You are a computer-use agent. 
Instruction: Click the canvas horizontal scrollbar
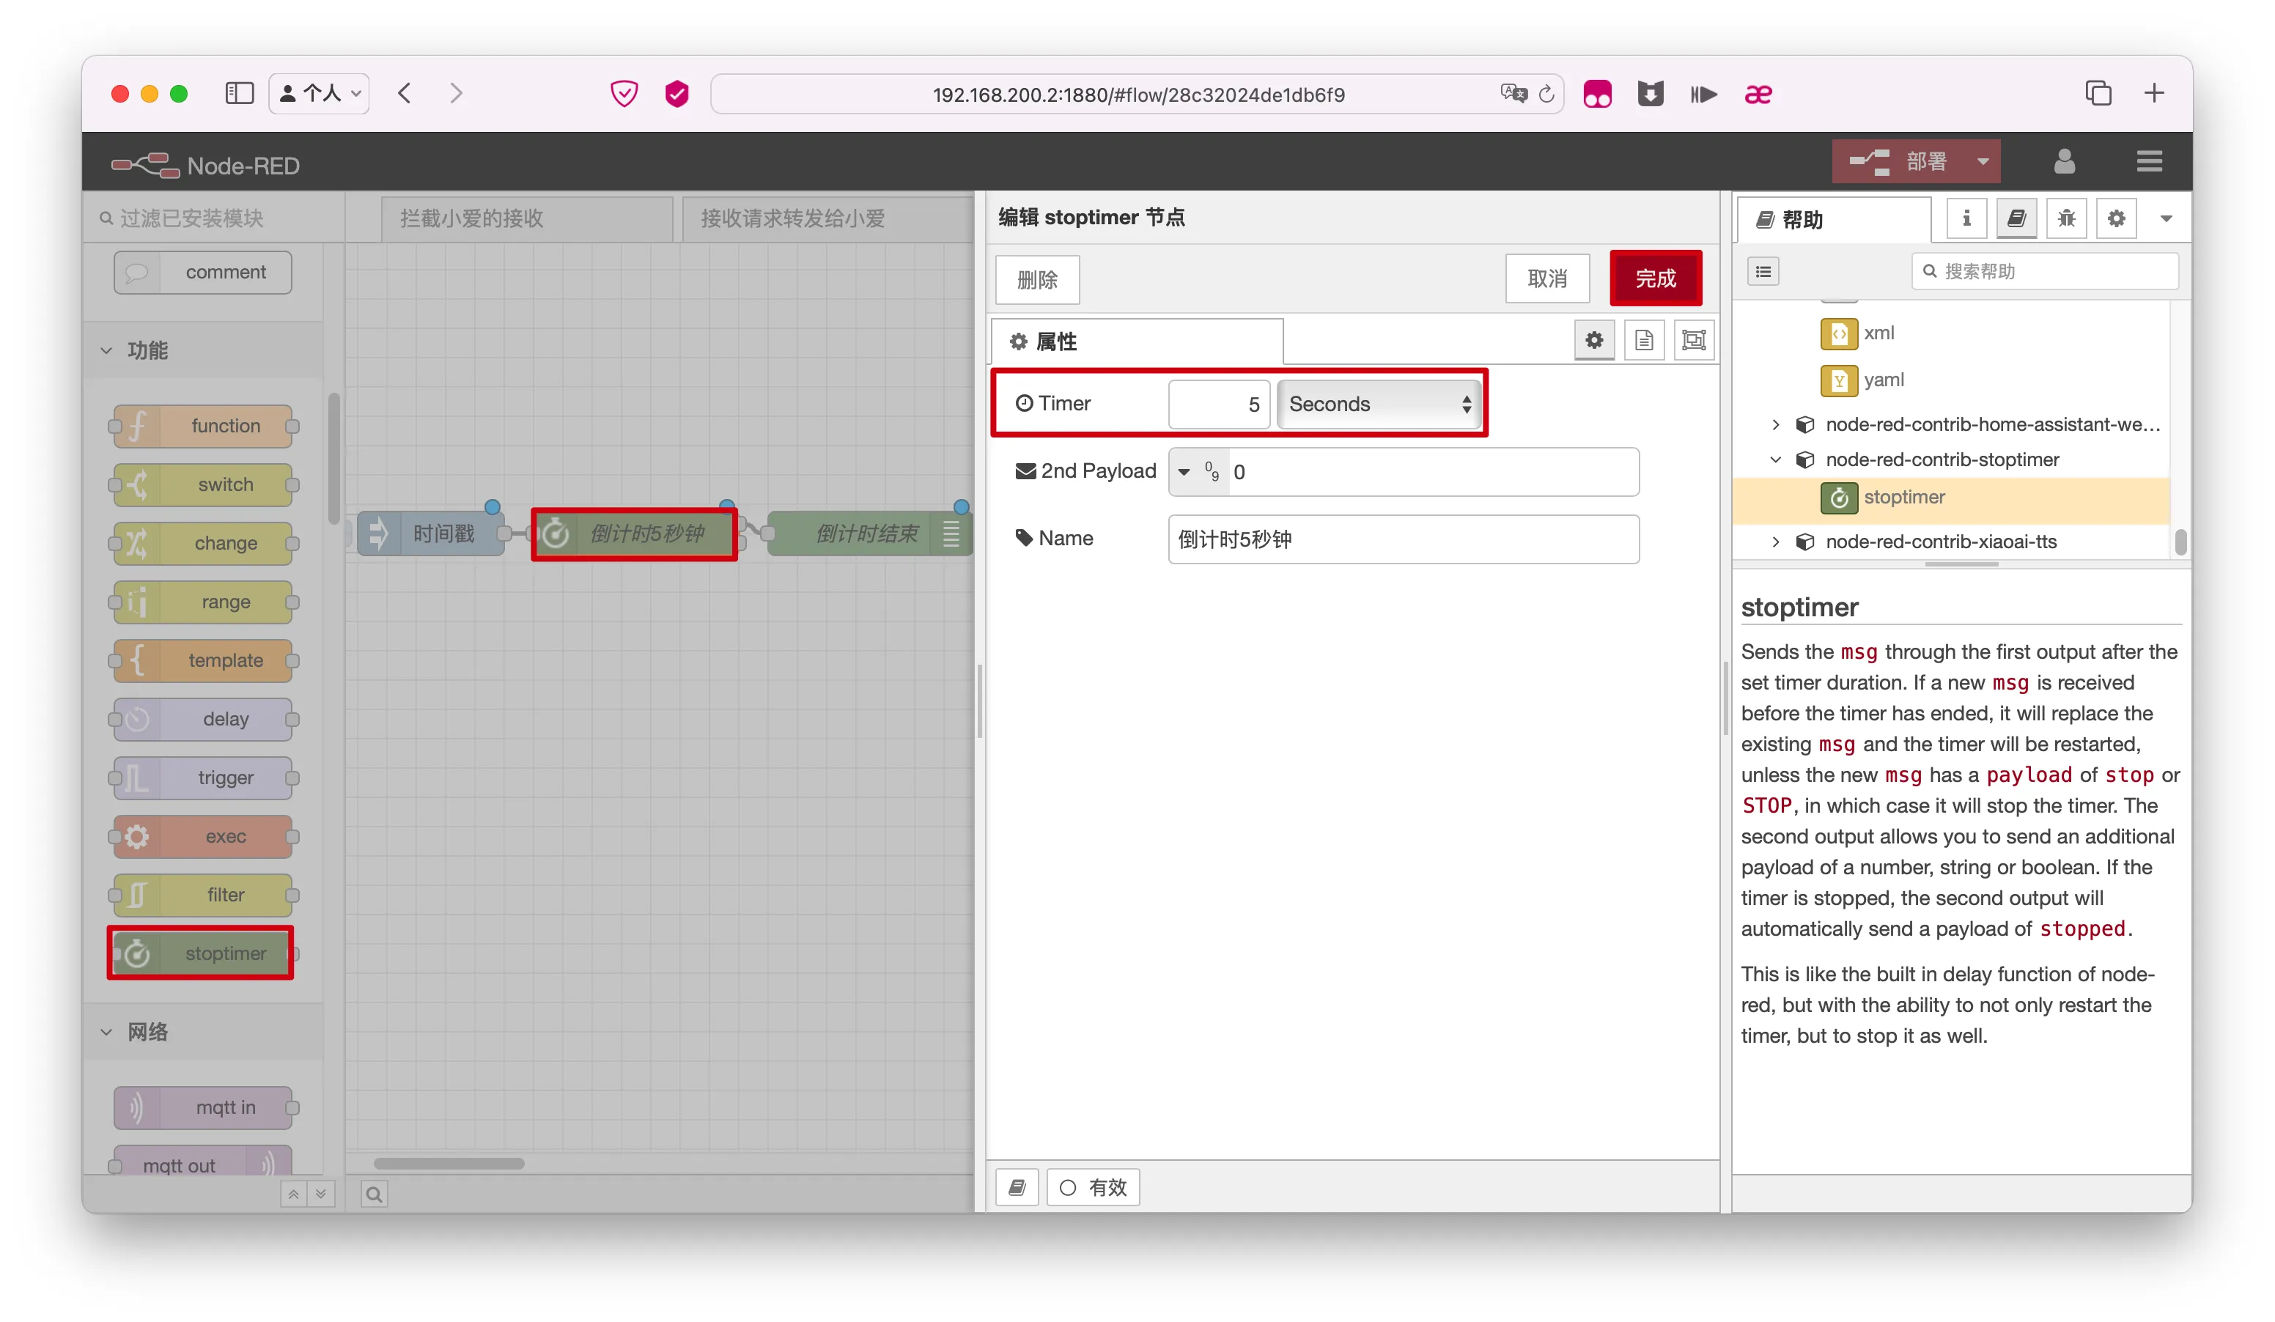[x=449, y=1163]
